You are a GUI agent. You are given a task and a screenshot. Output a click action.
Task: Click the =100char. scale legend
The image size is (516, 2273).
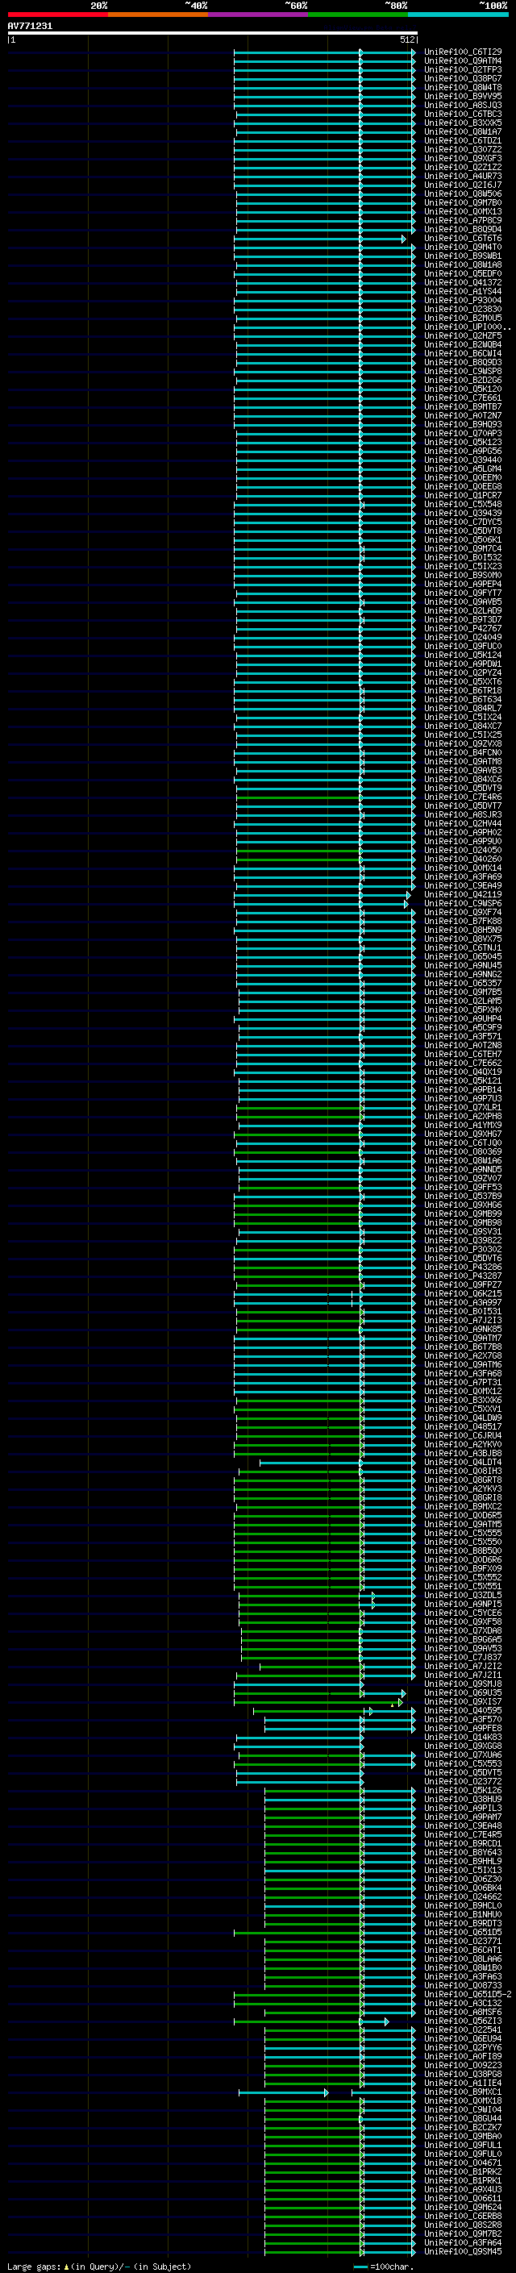(383, 2267)
